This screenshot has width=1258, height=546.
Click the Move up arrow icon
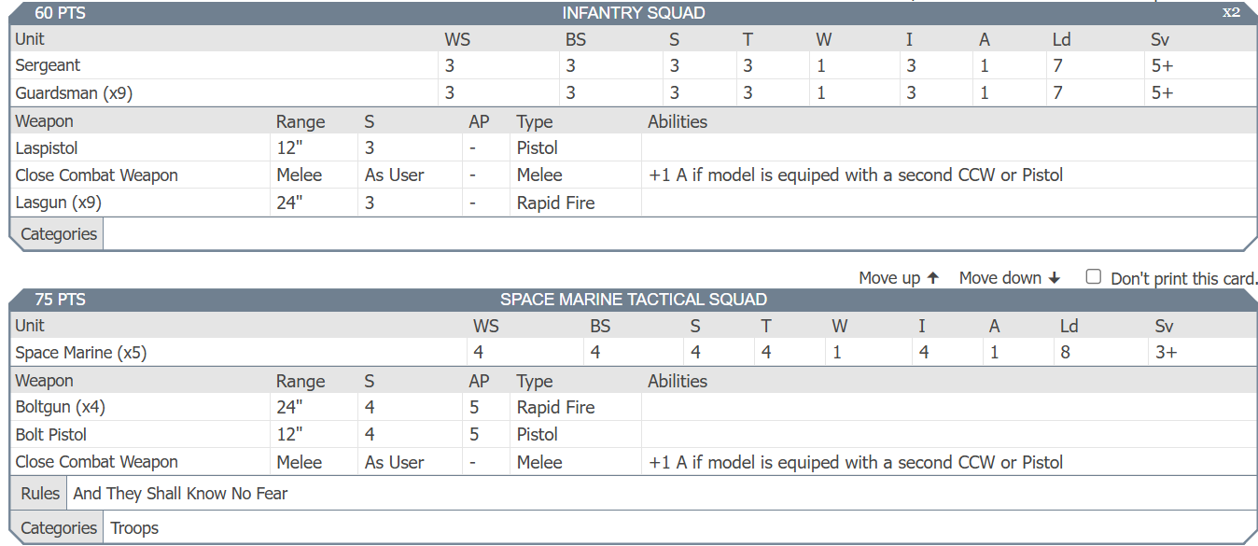pyautogui.click(x=933, y=278)
